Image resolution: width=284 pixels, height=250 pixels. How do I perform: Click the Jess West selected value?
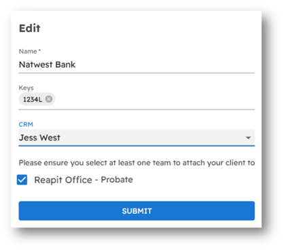tap(39, 138)
